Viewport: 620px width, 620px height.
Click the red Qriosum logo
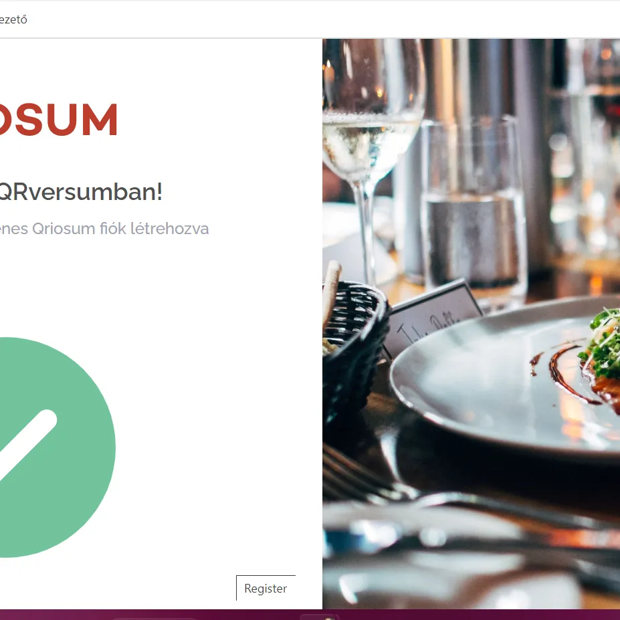tap(58, 120)
